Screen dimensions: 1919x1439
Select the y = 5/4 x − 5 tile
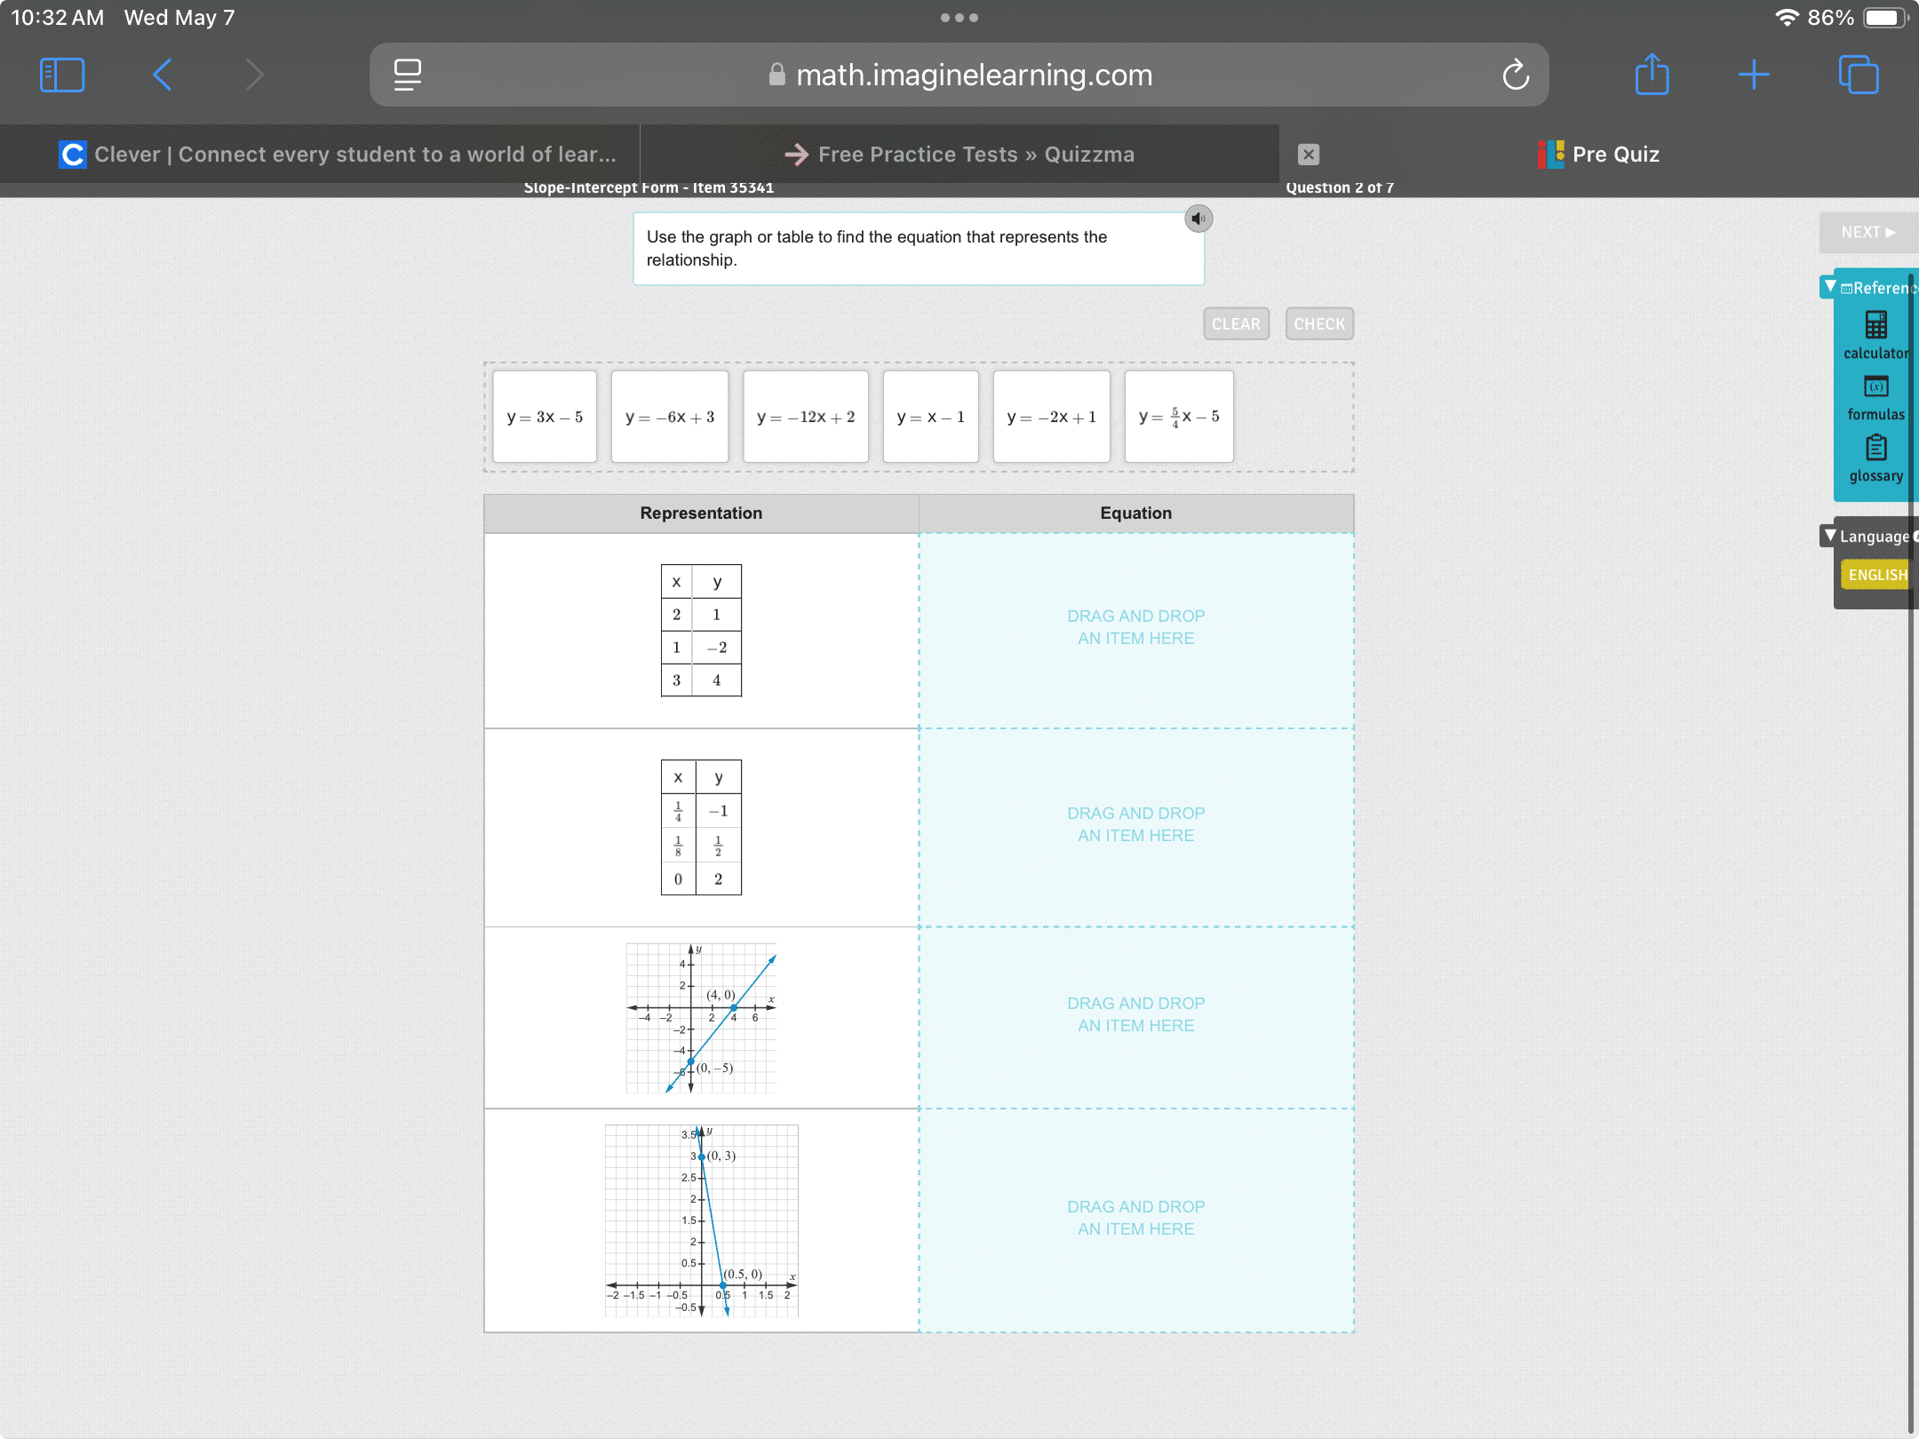pyautogui.click(x=1179, y=417)
